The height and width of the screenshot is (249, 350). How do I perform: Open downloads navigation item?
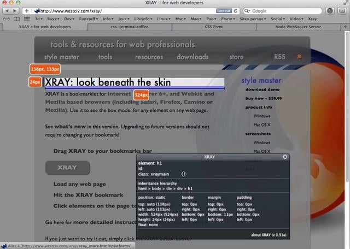(x=192, y=57)
